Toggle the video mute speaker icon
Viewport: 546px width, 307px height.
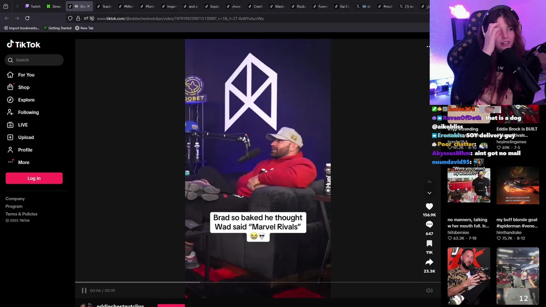coord(429,290)
